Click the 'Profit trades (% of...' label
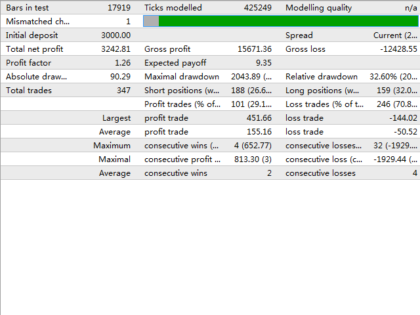Screen dimensions: 420x315 point(182,104)
